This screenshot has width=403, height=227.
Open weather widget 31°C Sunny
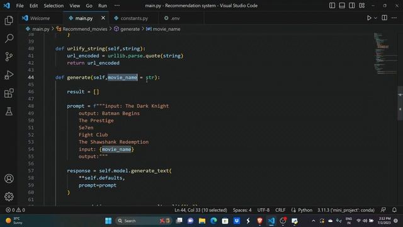pos(14,221)
